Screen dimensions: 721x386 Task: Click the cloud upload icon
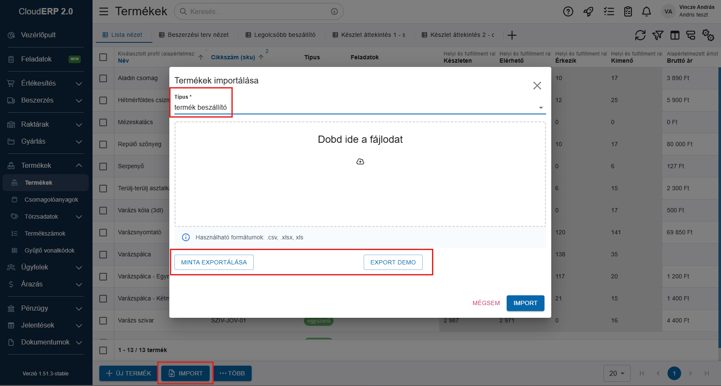[x=360, y=161]
